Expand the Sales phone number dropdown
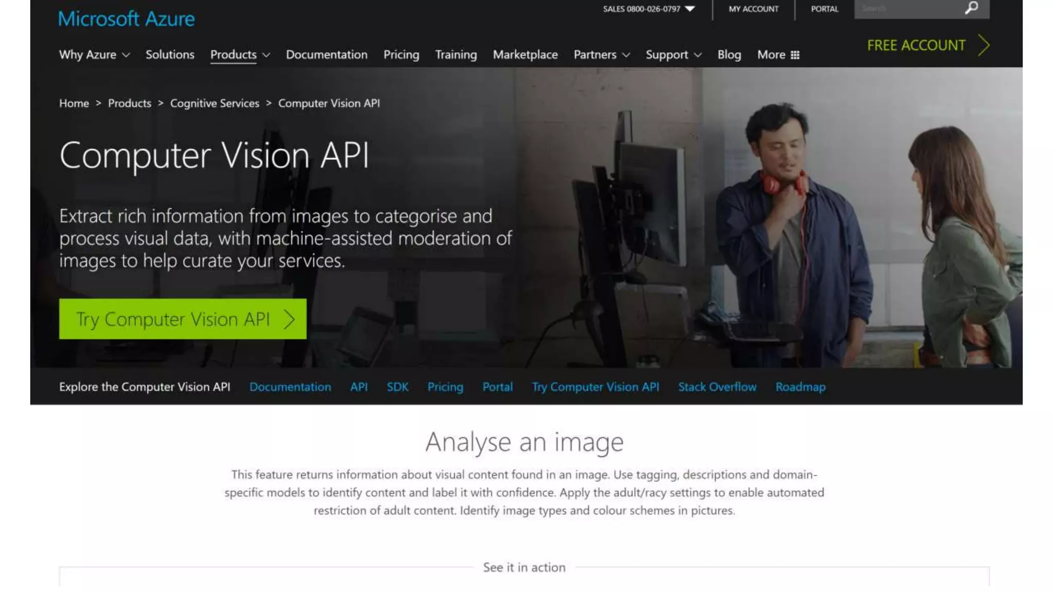 click(x=690, y=9)
